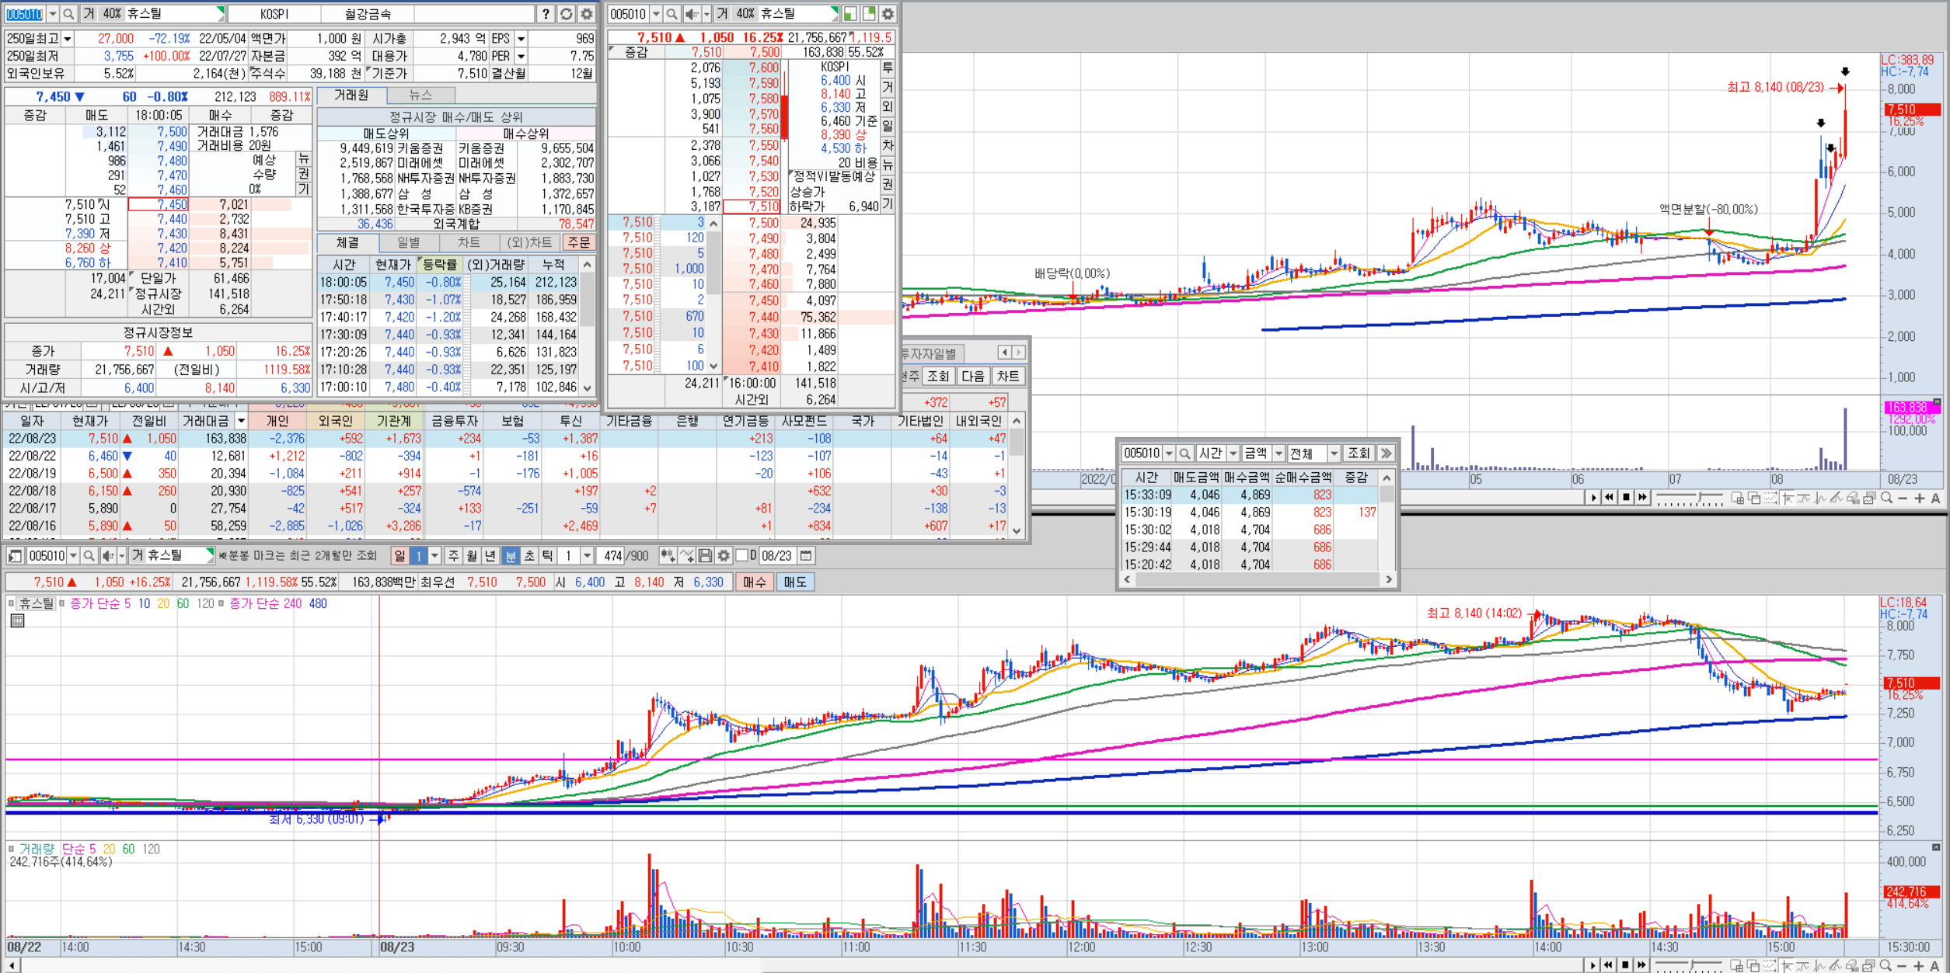Switch to the 뉴스 tab
This screenshot has height=973, width=1950.
pos(420,96)
